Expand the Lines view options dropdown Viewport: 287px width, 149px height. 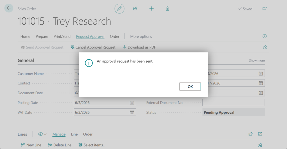click(x=43, y=134)
